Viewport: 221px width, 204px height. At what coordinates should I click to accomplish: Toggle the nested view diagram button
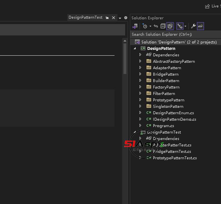pyautogui.click(x=180, y=26)
